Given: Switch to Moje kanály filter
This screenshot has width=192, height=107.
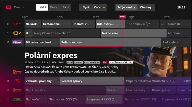Looking at the screenshot, I should [x=126, y=7].
